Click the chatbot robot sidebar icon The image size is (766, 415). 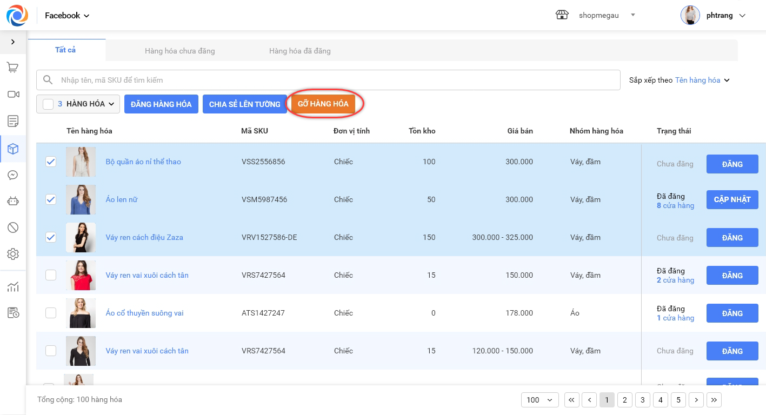coord(13,201)
